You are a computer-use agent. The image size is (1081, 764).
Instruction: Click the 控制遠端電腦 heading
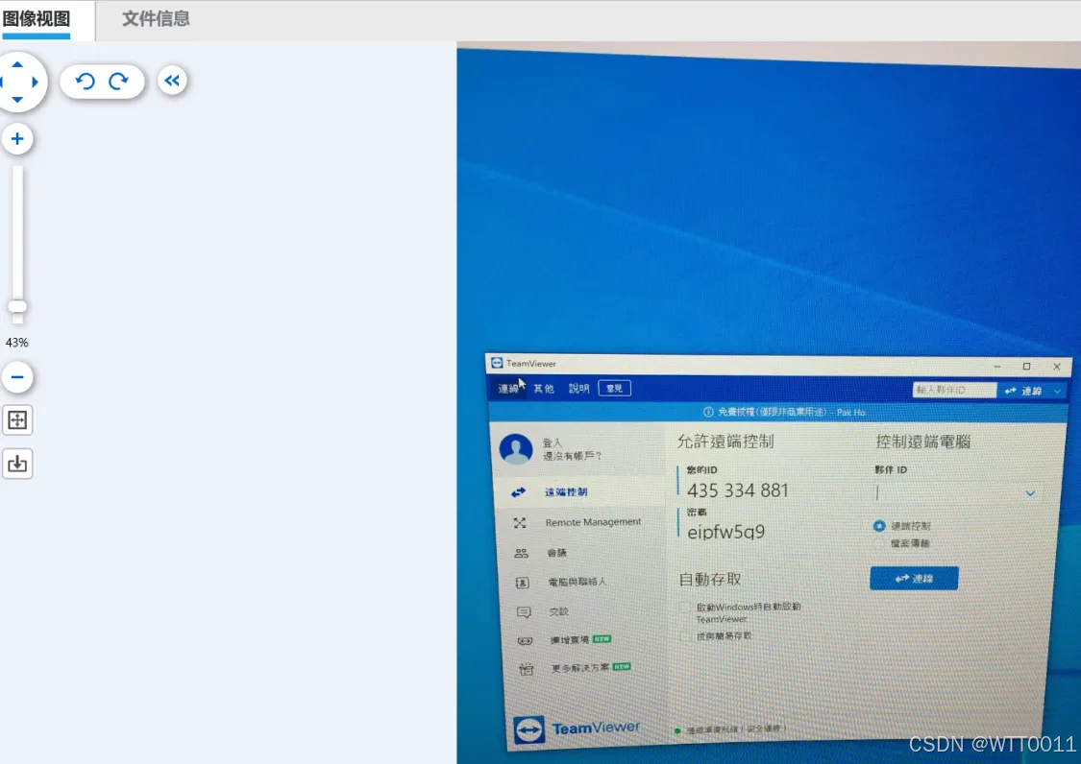click(923, 442)
